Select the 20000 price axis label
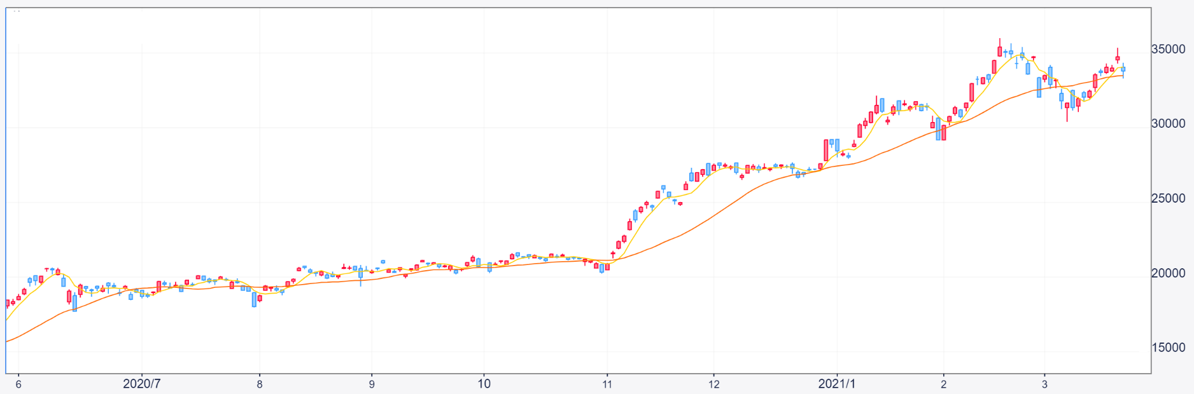The image size is (1194, 394). click(x=1168, y=273)
